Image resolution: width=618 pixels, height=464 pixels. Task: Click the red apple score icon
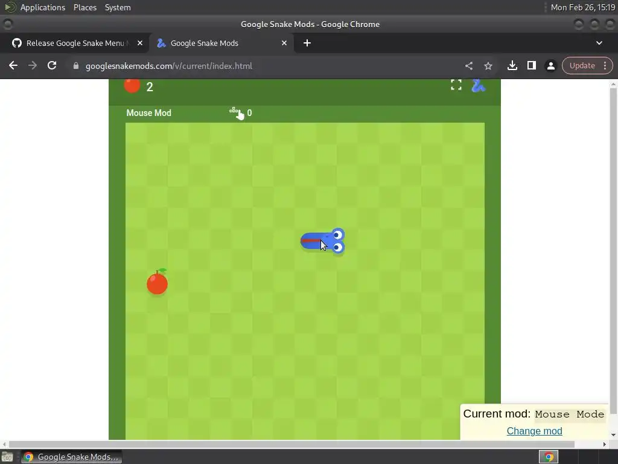pyautogui.click(x=132, y=86)
